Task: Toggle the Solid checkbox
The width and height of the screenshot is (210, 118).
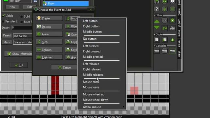Action: click(21, 16)
